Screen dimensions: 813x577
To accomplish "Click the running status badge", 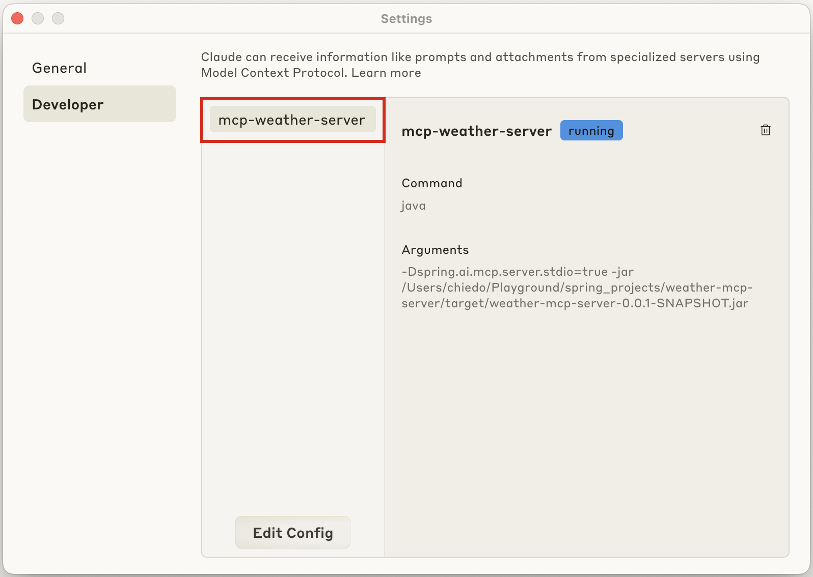I will (591, 130).
